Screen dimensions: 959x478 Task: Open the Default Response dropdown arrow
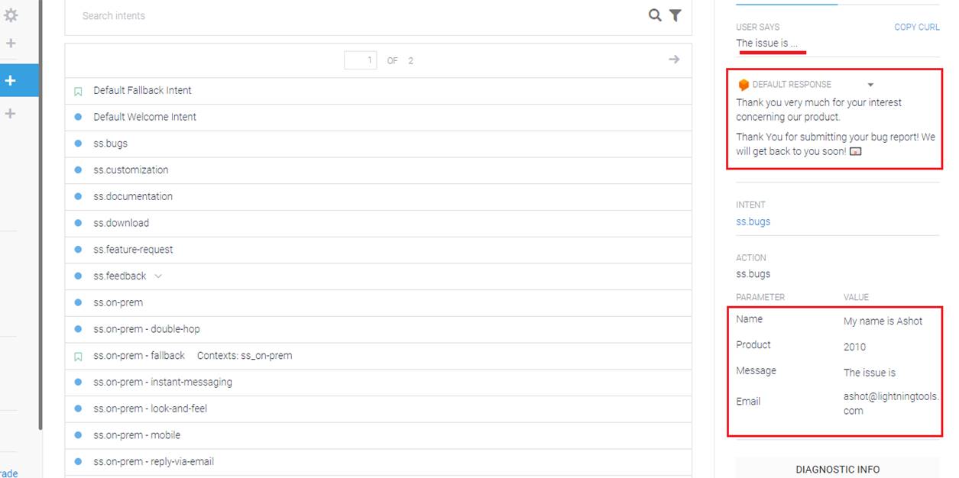click(x=870, y=85)
